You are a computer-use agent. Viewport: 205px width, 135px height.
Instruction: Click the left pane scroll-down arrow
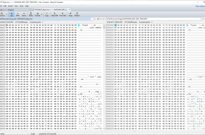pyautogui.click(x=104, y=129)
